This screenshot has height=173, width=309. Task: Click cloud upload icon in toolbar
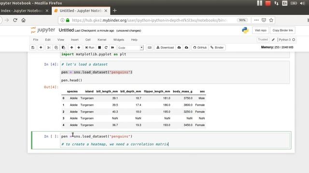click(186, 48)
